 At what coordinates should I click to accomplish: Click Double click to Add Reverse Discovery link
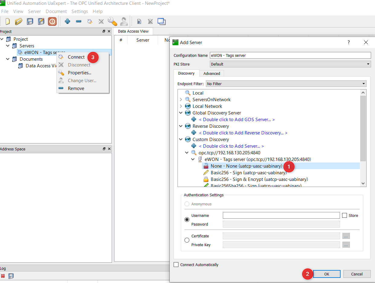[243, 133]
